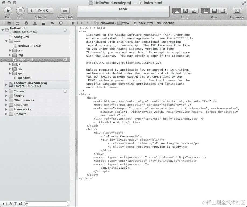Viewport: 247px width, 207px height.
Task: Collapse the www folder
Action: [x=6, y=41]
